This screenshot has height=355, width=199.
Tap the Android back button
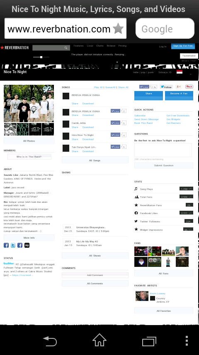(50, 341)
